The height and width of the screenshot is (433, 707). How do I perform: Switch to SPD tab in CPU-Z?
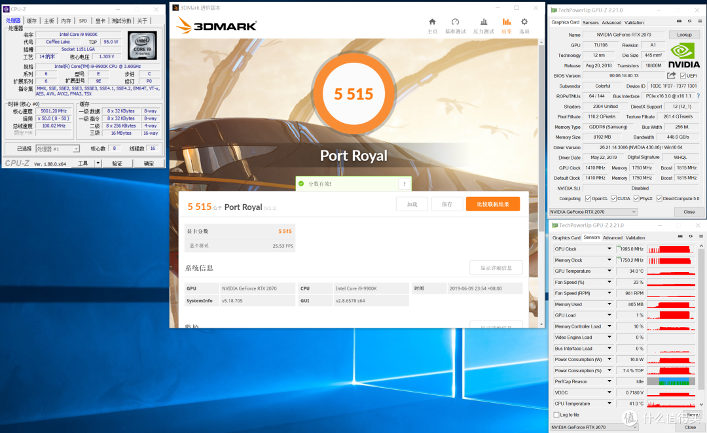click(x=83, y=21)
